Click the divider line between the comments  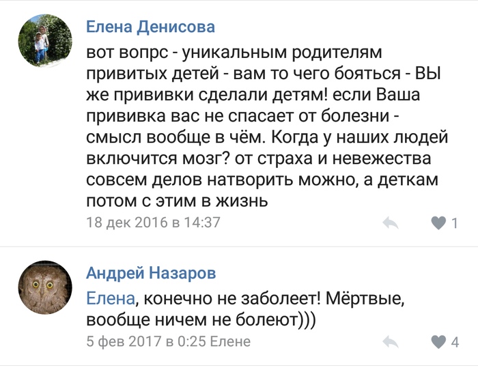239,246
